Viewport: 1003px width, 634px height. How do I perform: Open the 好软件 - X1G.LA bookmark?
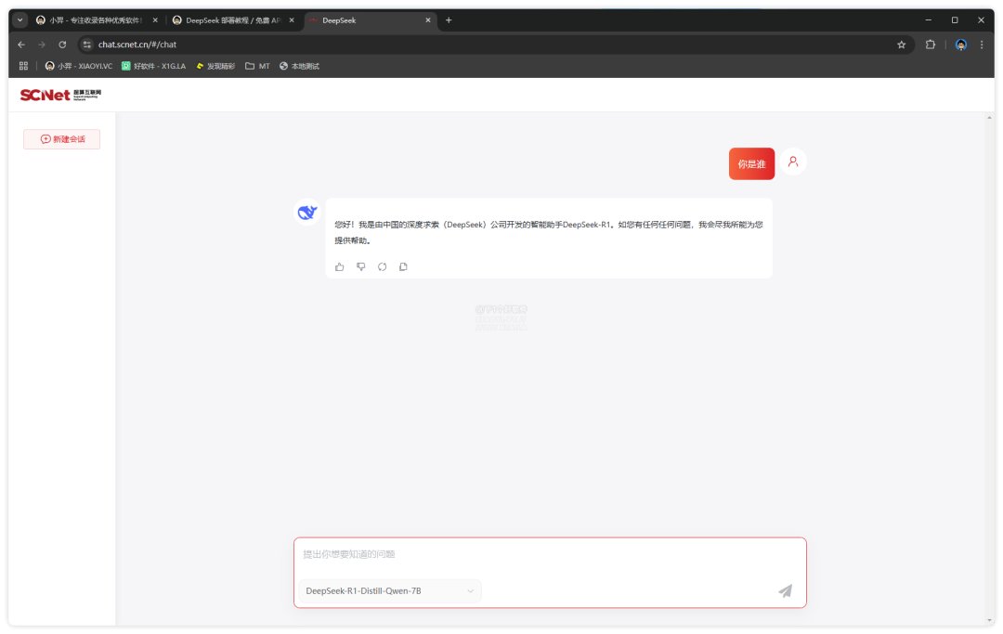pyautogui.click(x=154, y=67)
